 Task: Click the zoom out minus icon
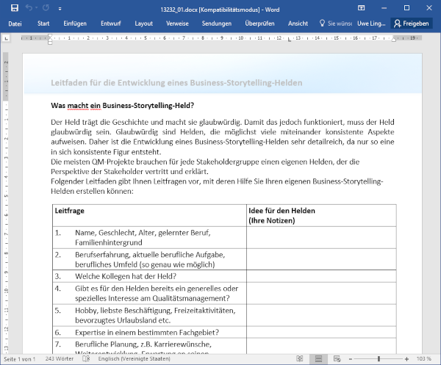pos(350,358)
